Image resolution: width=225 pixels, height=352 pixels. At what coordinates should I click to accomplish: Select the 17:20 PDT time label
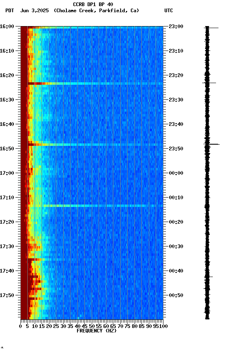click(x=7, y=222)
